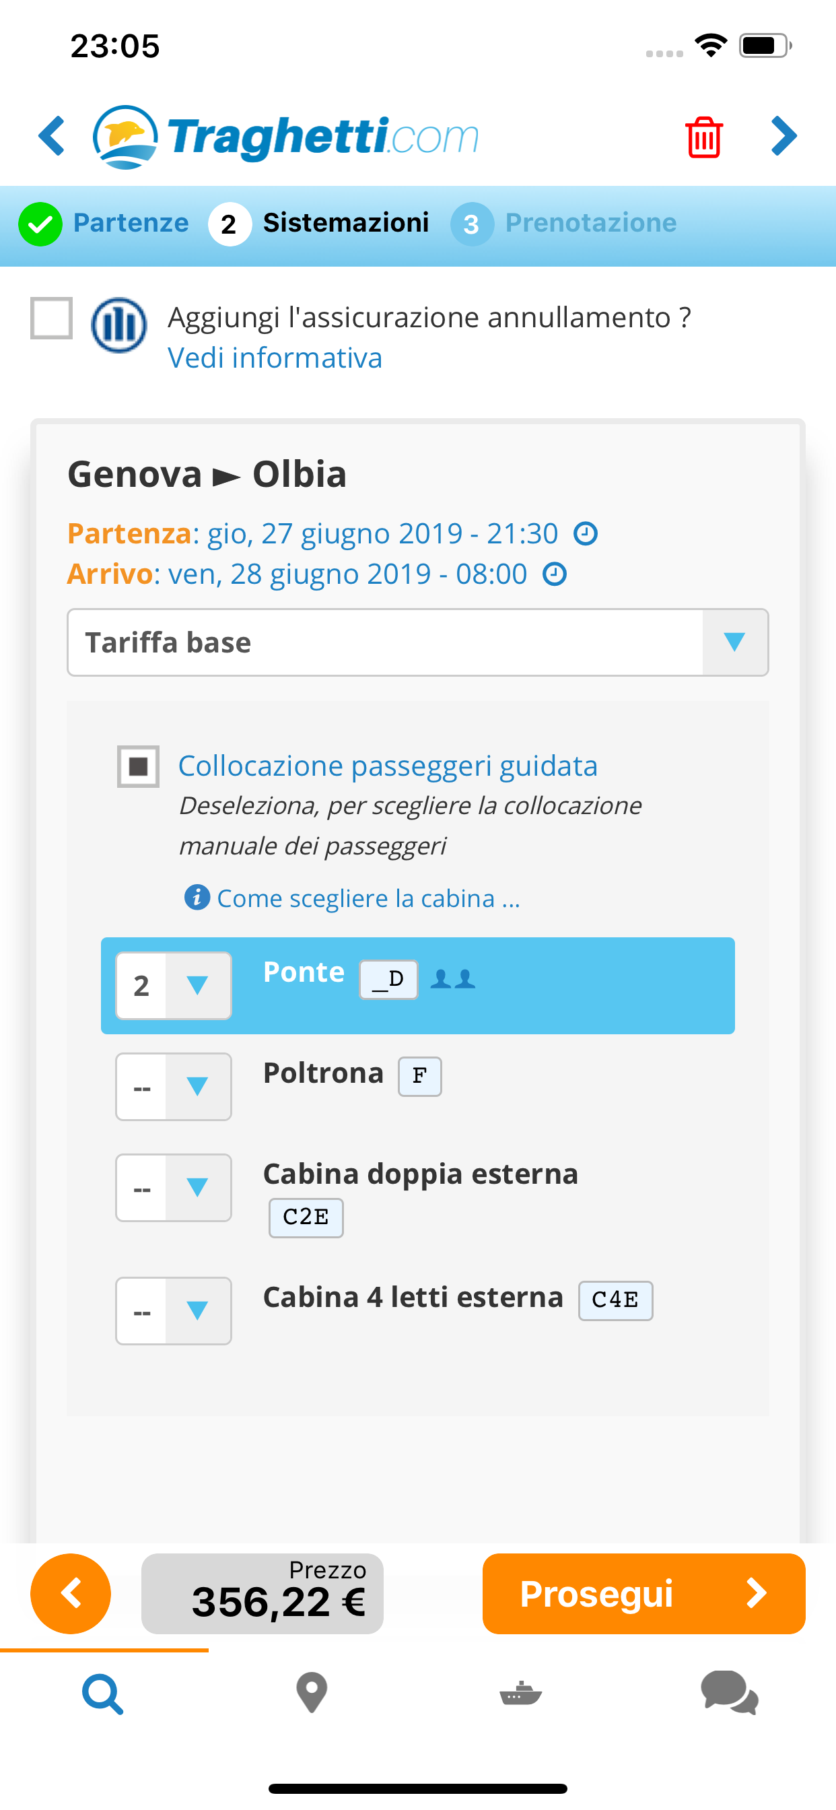The image size is (836, 1810).
Task: Open the search tab icon
Action: coord(103,1694)
